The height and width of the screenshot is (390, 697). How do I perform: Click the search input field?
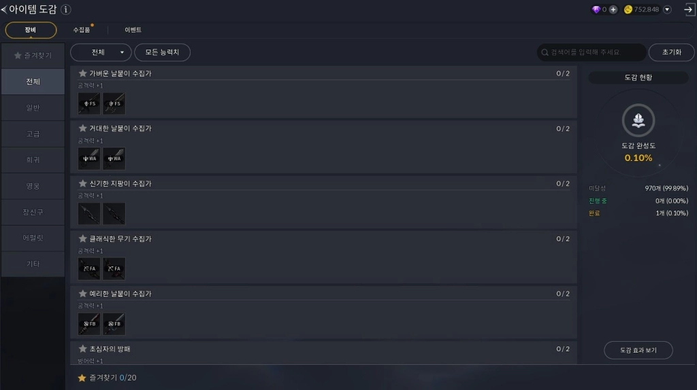(591, 52)
